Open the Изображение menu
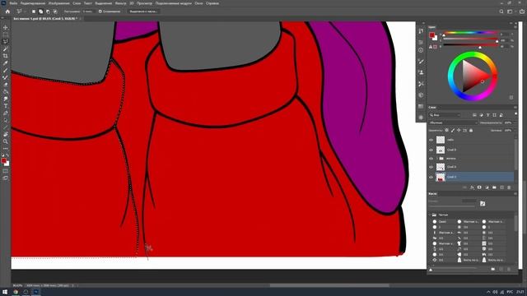 (58, 3)
